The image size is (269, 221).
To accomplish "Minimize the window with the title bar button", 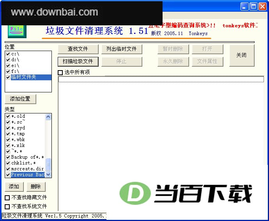I will coord(244,7).
